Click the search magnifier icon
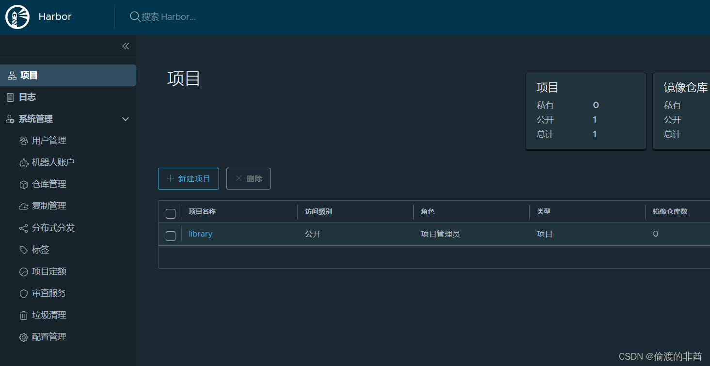The image size is (710, 366). [x=135, y=16]
